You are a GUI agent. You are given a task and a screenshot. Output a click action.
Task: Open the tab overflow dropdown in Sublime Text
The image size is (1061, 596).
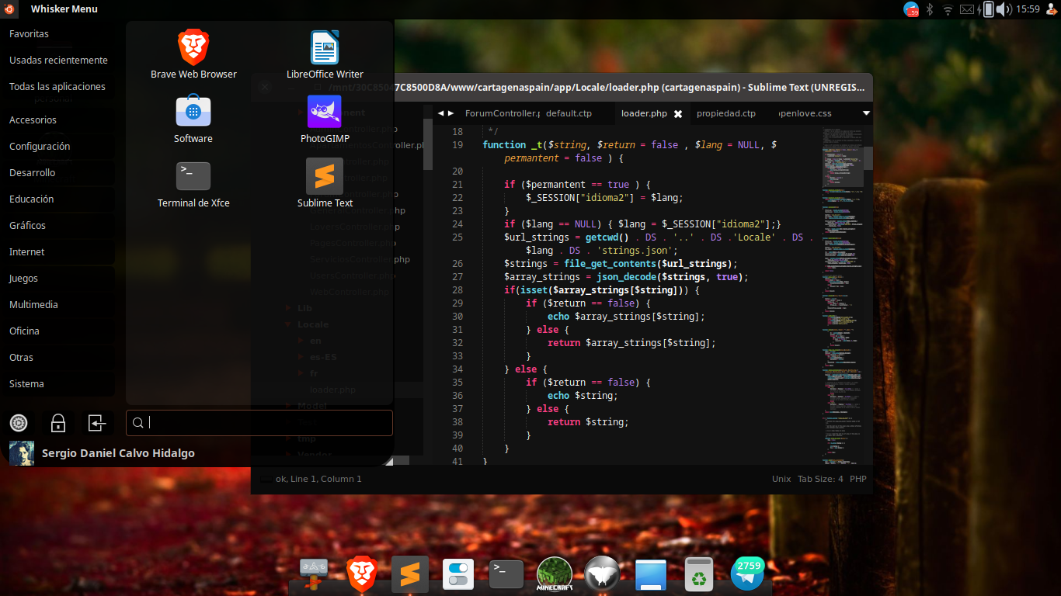click(865, 113)
